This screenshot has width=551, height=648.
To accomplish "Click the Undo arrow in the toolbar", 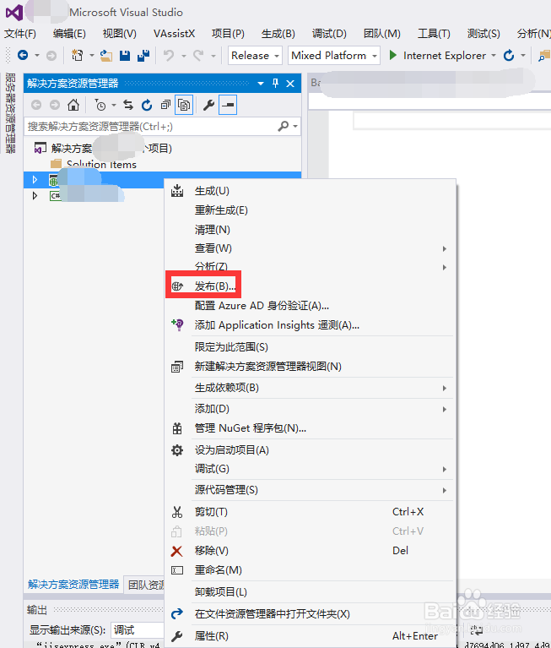I will pyautogui.click(x=169, y=56).
